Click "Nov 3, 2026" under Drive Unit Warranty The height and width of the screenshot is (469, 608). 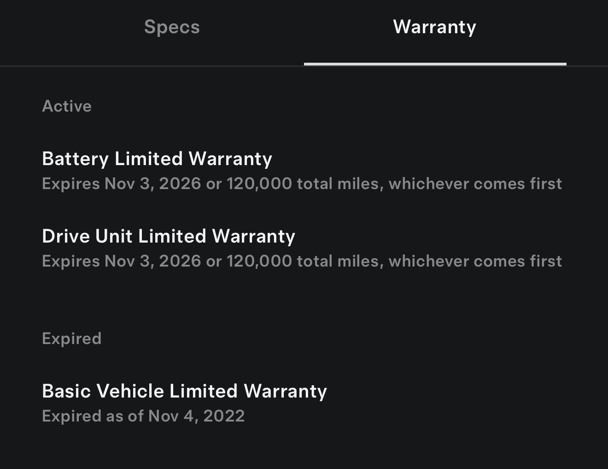pos(153,261)
